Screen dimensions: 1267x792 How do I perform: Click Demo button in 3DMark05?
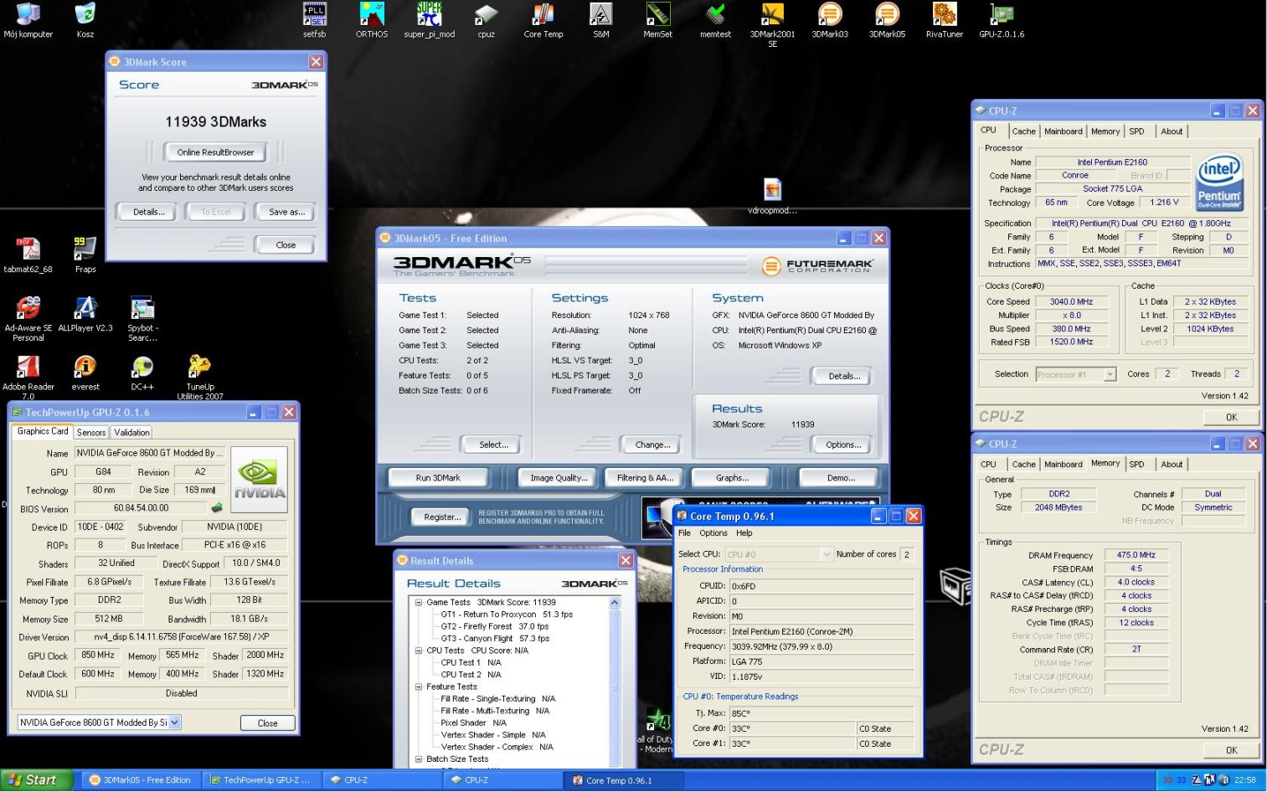[x=841, y=478]
